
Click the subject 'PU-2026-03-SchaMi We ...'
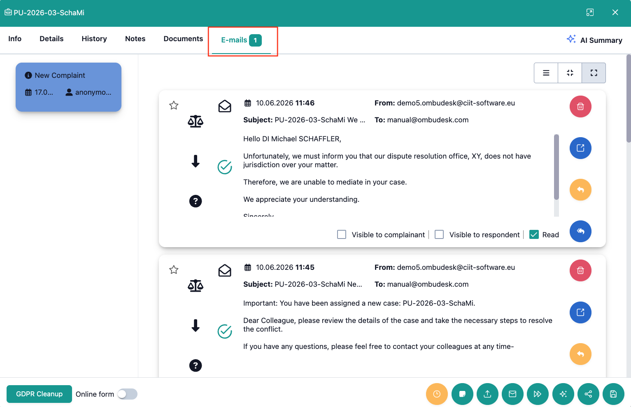[x=320, y=120]
